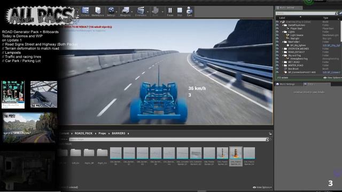Select the WINTER_ROAD folder row

tap(296, 65)
